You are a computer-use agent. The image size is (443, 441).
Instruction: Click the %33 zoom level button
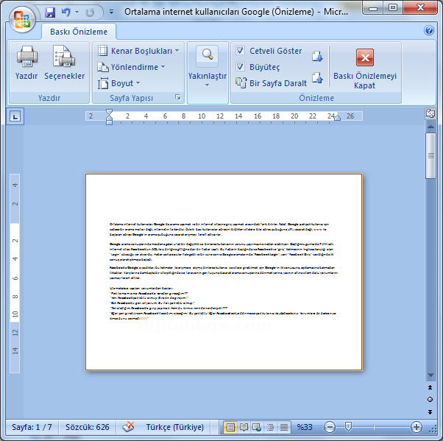pyautogui.click(x=305, y=427)
